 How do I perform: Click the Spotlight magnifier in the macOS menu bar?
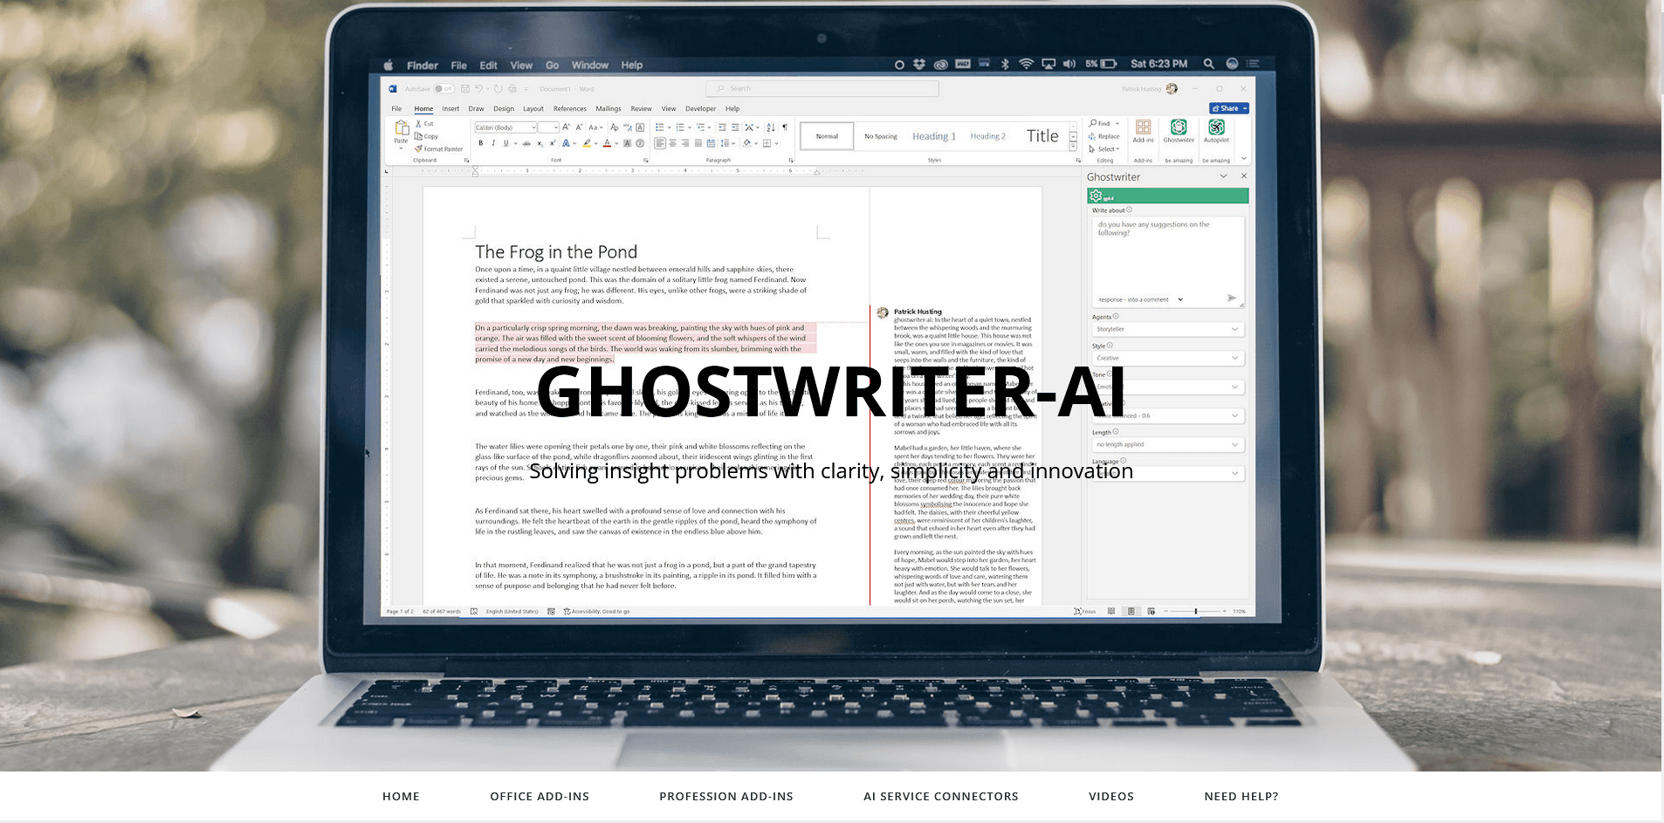pyautogui.click(x=1208, y=64)
